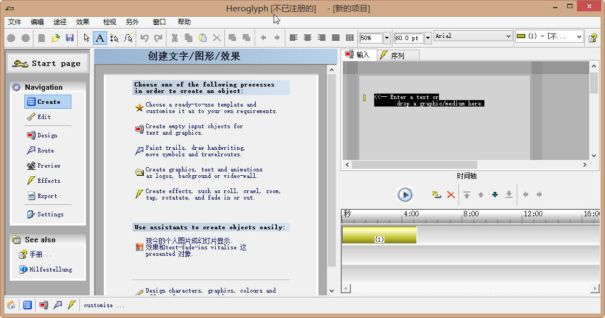Image resolution: width=605 pixels, height=318 pixels.
Task: Open Export in the Navigation panel
Action: 47,196
